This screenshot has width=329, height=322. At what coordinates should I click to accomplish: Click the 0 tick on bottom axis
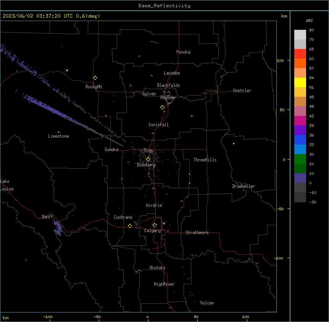coord(147,317)
